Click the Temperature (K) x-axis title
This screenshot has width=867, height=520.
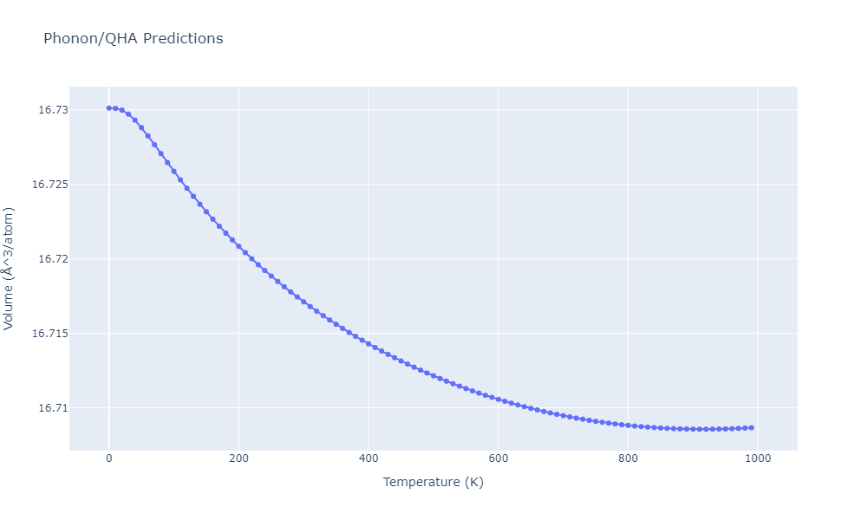[433, 482]
